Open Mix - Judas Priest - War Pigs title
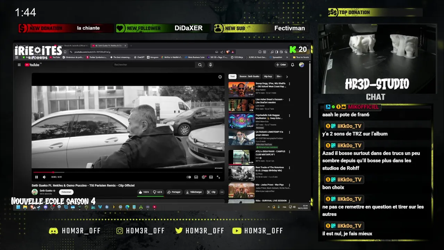This screenshot has width=444, height=250. (269, 185)
